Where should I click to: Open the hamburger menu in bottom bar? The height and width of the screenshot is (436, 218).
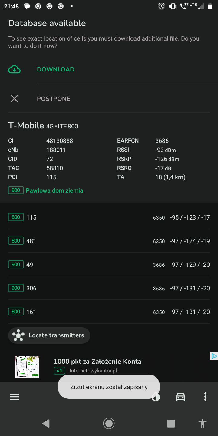[14, 397]
